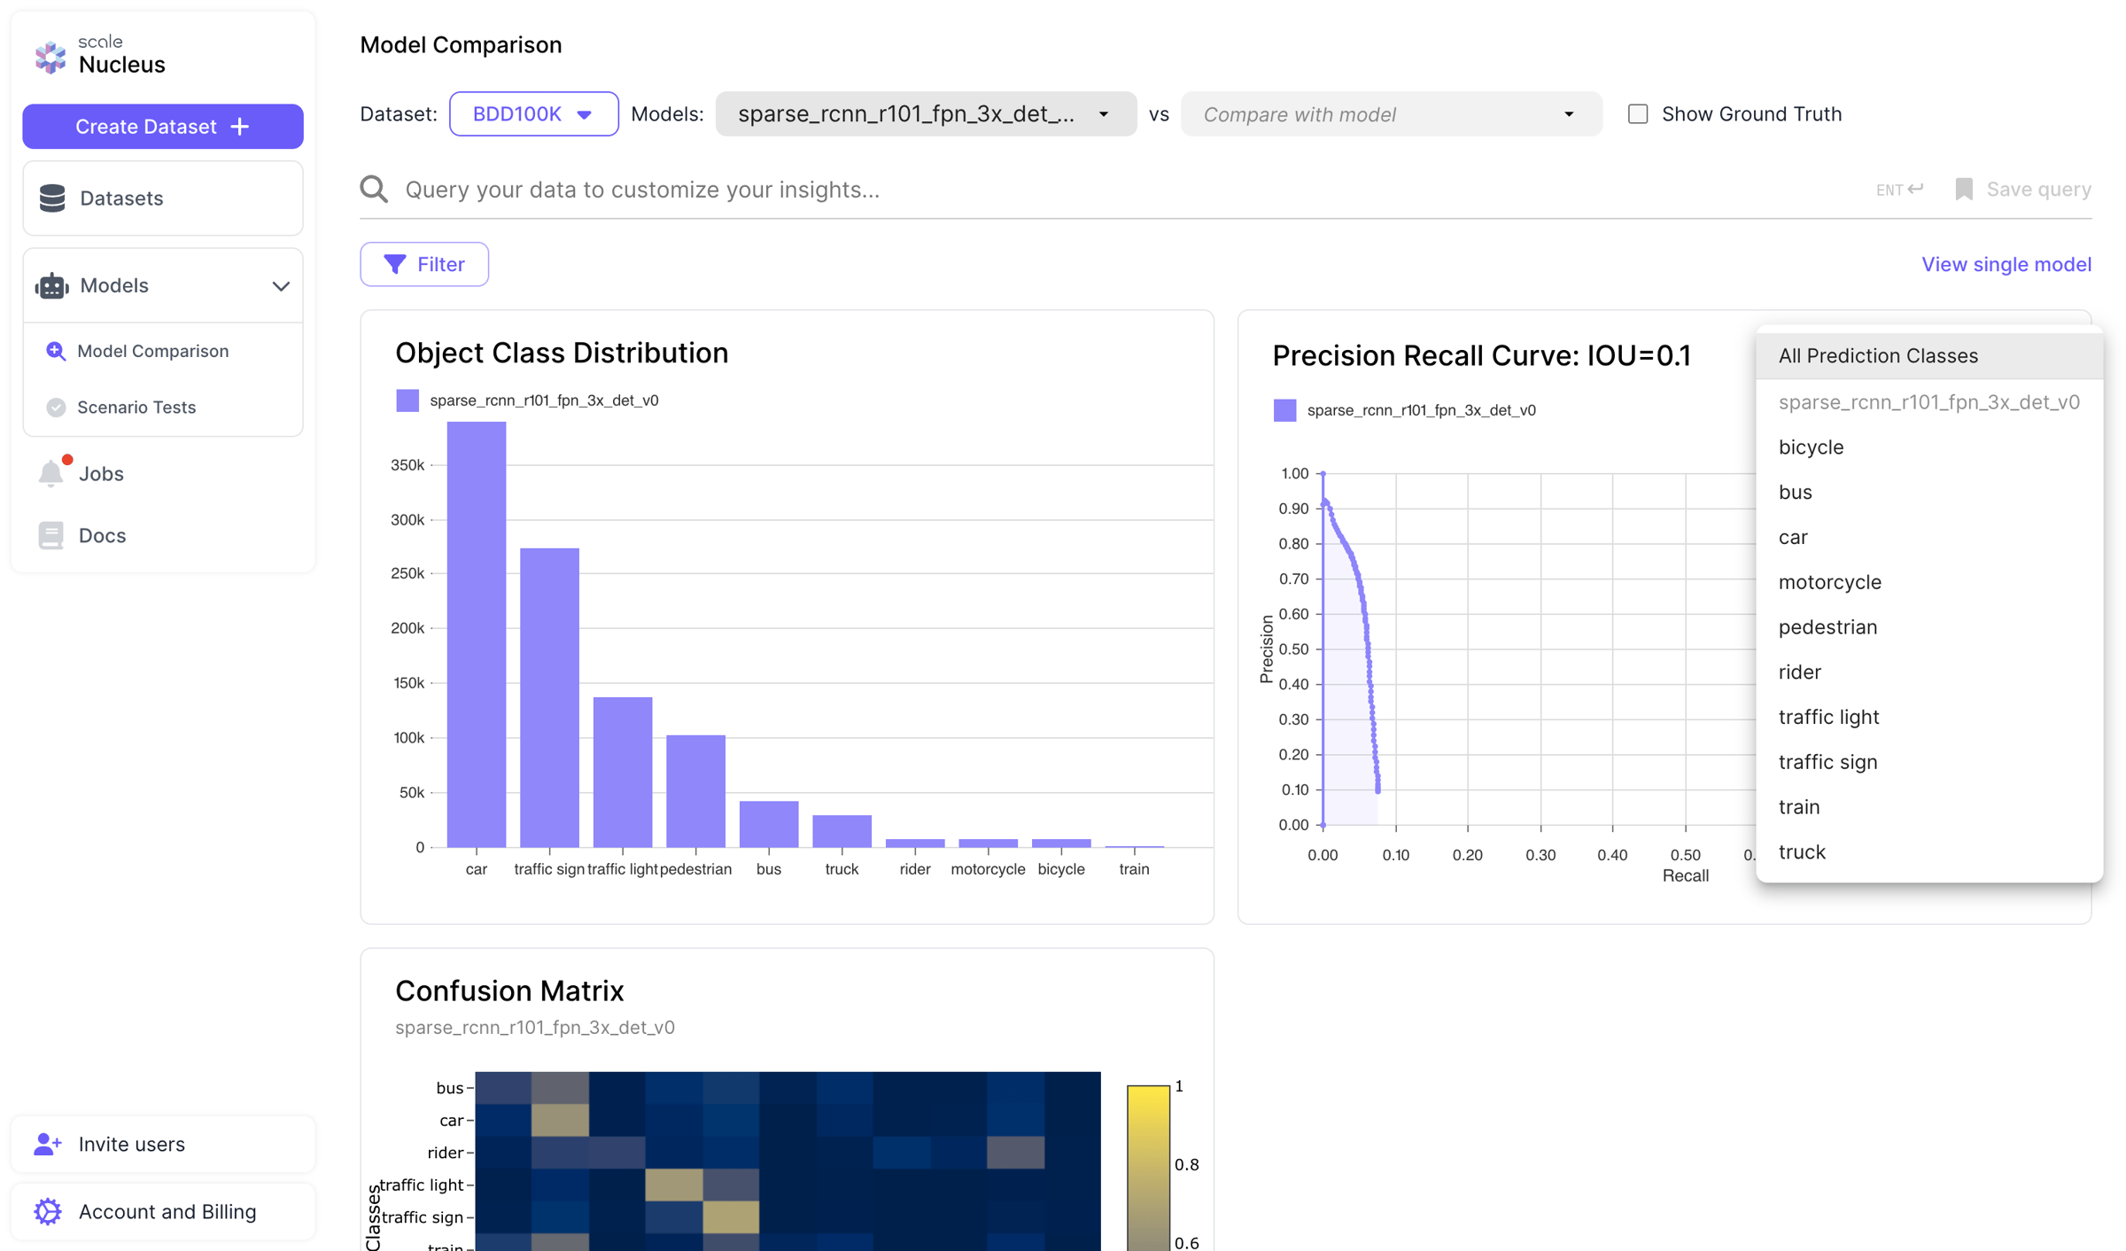2126x1251 pixels.
Task: Click the Create Dataset button
Action: (163, 127)
